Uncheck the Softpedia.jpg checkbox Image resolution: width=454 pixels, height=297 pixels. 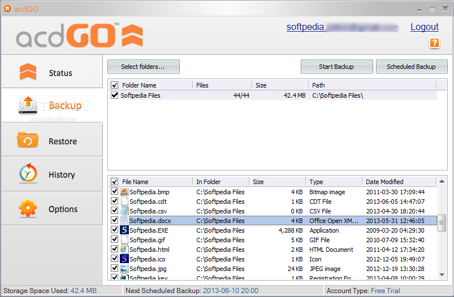click(x=115, y=268)
